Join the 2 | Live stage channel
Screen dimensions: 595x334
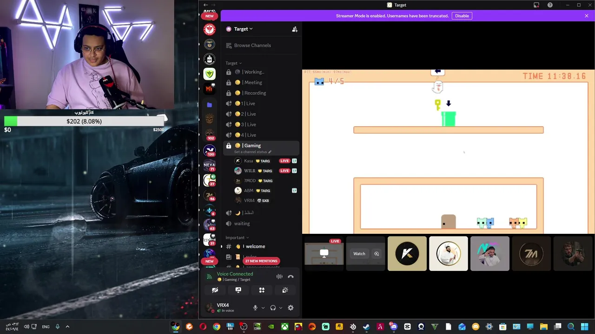(x=261, y=114)
